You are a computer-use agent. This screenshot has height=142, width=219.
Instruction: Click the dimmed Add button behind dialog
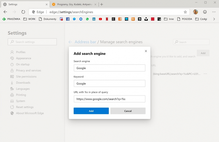pyautogui.click(x=203, y=53)
